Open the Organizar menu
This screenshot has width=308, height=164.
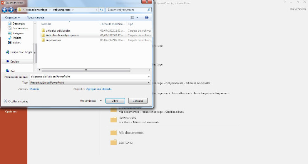point(12,17)
